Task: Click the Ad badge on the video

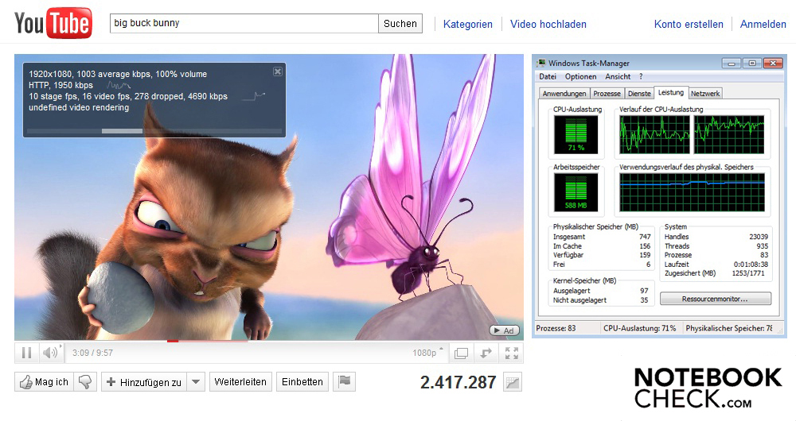Action: (x=504, y=330)
